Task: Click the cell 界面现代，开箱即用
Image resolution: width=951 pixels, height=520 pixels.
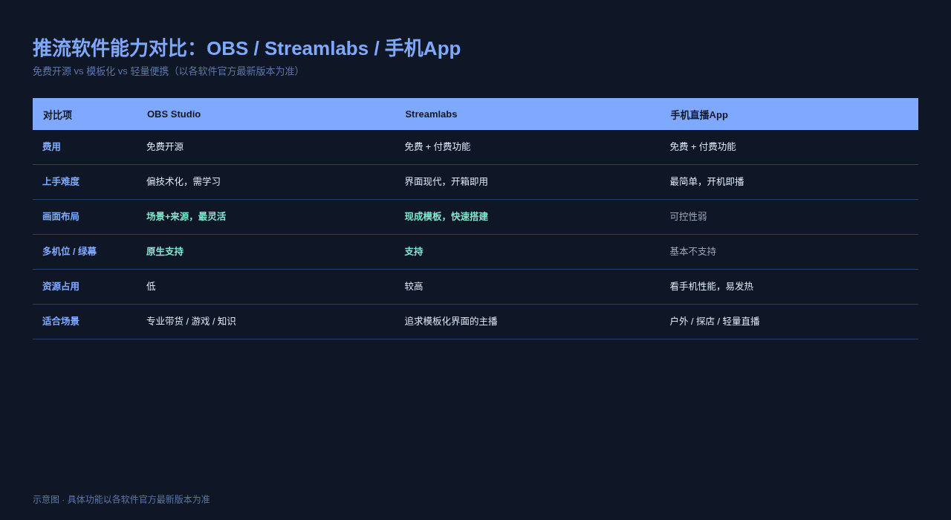Action: 447,182
